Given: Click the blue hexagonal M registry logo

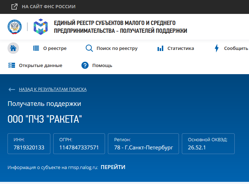Looking at the screenshot, I should click(x=41, y=27).
